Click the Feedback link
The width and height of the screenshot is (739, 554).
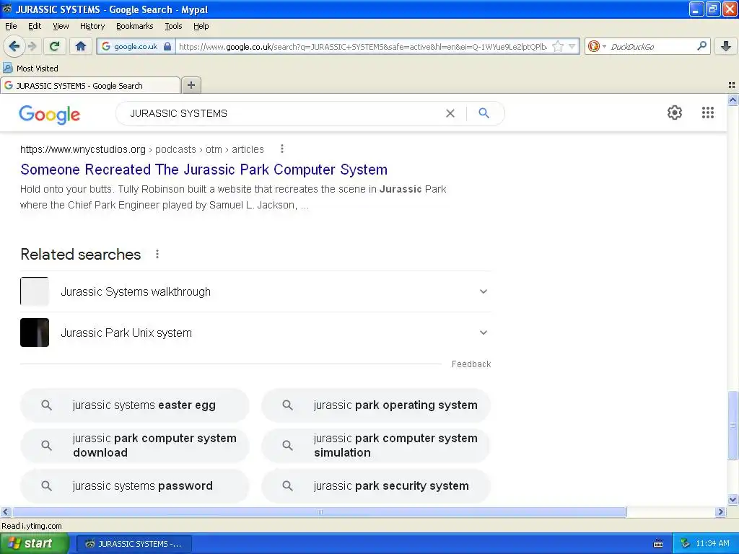[x=471, y=364]
